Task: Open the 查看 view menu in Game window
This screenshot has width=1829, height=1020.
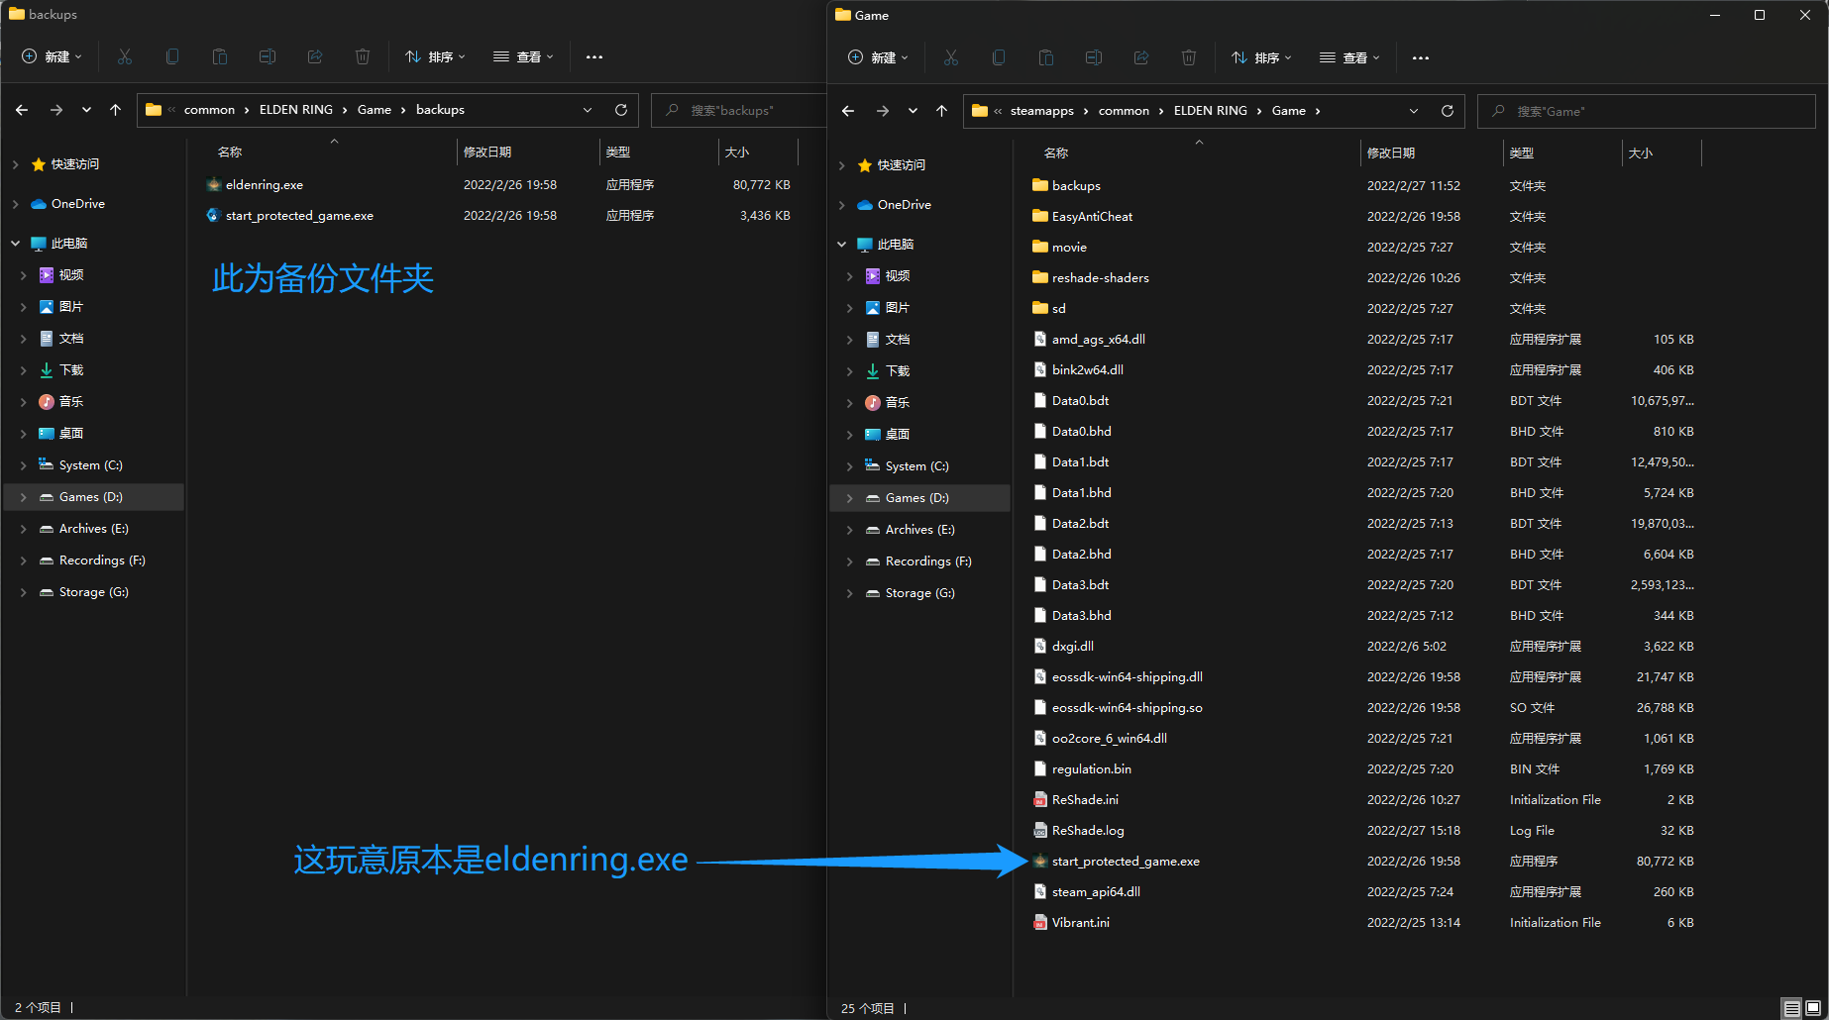Action: click(x=1349, y=57)
